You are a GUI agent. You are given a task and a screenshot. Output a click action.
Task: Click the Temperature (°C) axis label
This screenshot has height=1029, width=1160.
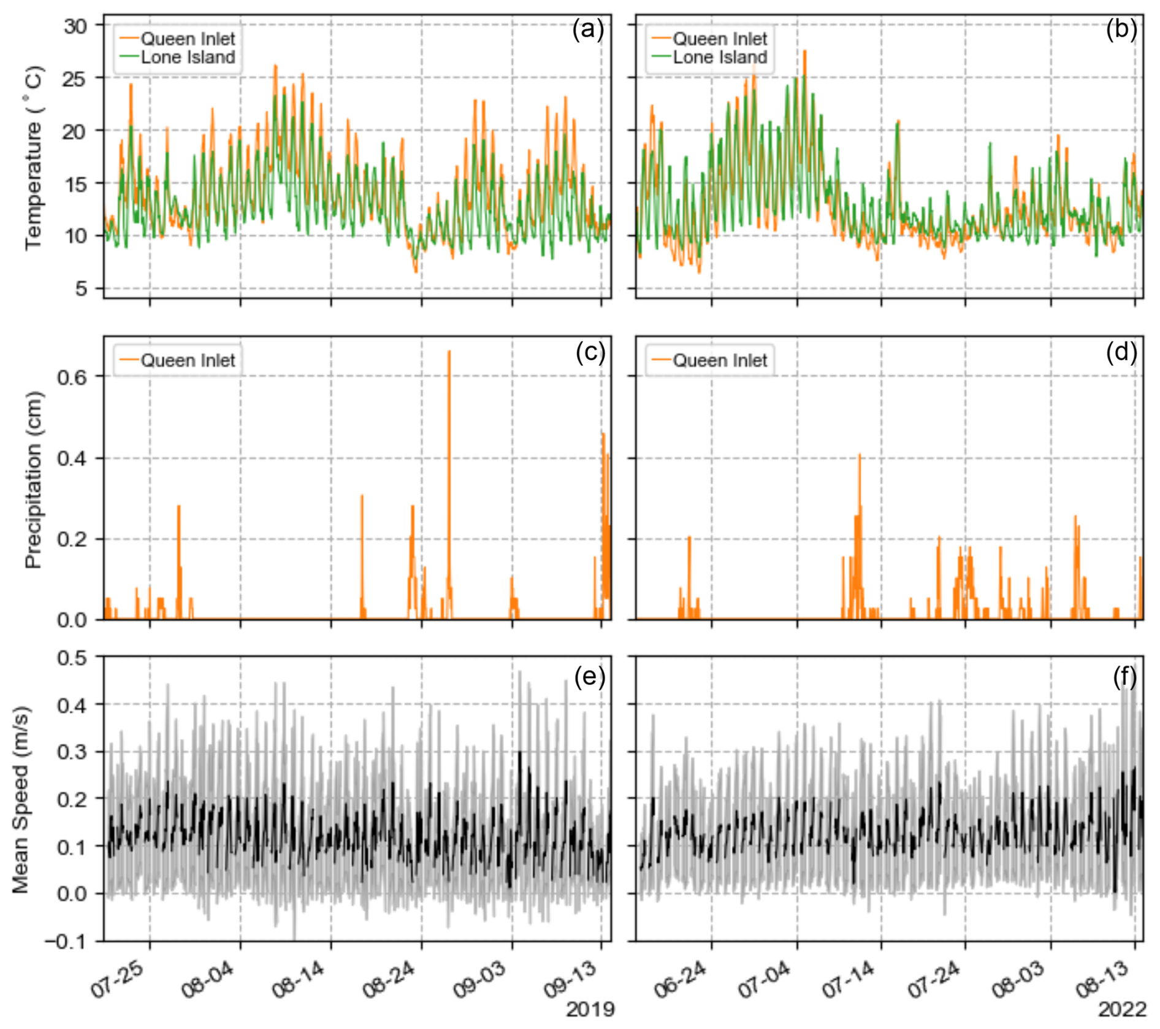tap(34, 158)
